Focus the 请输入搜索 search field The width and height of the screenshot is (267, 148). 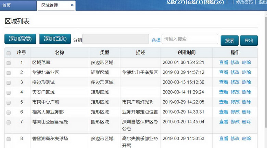190,39
